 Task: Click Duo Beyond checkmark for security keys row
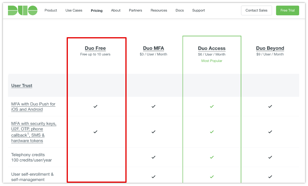270,132
